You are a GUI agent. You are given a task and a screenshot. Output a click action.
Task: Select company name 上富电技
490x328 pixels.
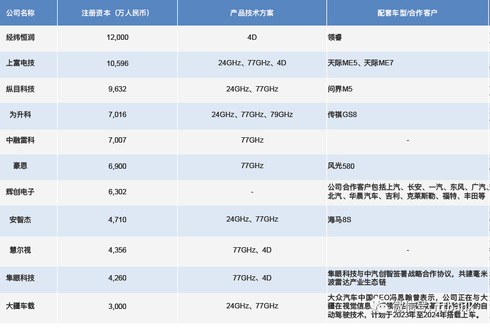pyautogui.click(x=20, y=63)
